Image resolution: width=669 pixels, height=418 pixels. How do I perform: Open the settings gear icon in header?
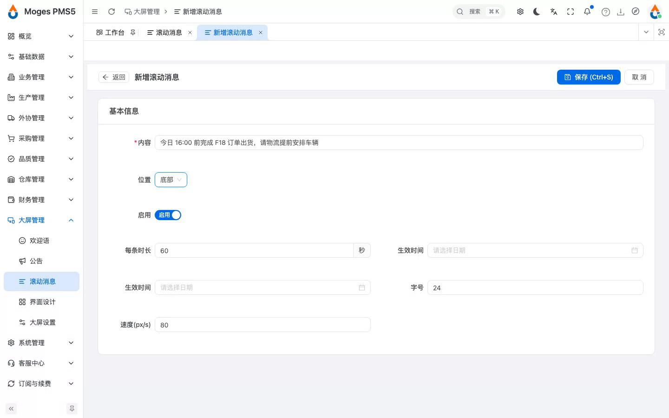[x=520, y=12]
